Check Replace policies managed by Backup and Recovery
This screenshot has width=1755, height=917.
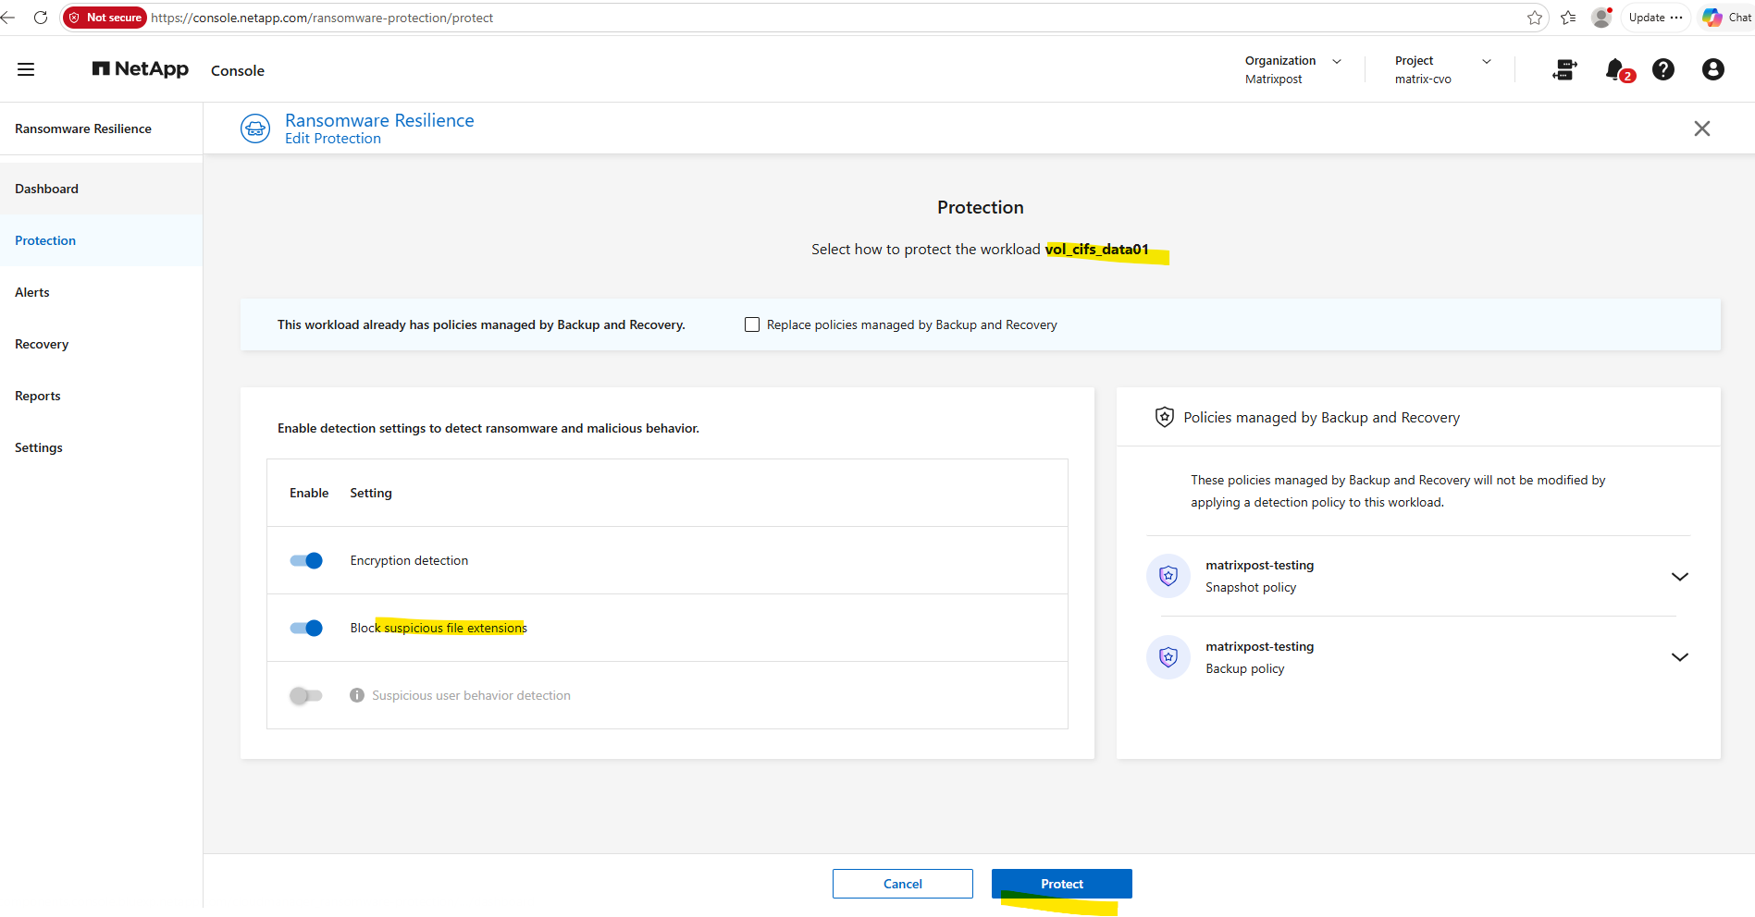(x=752, y=324)
